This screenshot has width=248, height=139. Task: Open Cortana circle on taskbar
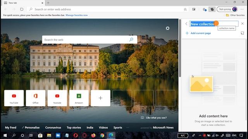pos(22,136)
